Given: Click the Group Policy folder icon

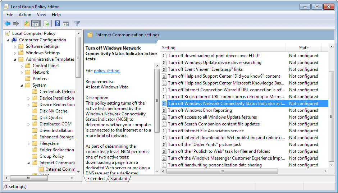Looking at the screenshot, I should point(35,156).
